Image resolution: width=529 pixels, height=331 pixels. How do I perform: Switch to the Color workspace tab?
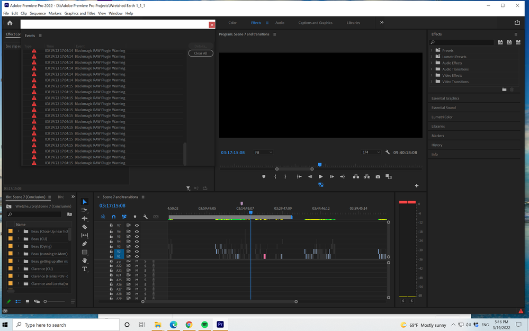pyautogui.click(x=232, y=23)
